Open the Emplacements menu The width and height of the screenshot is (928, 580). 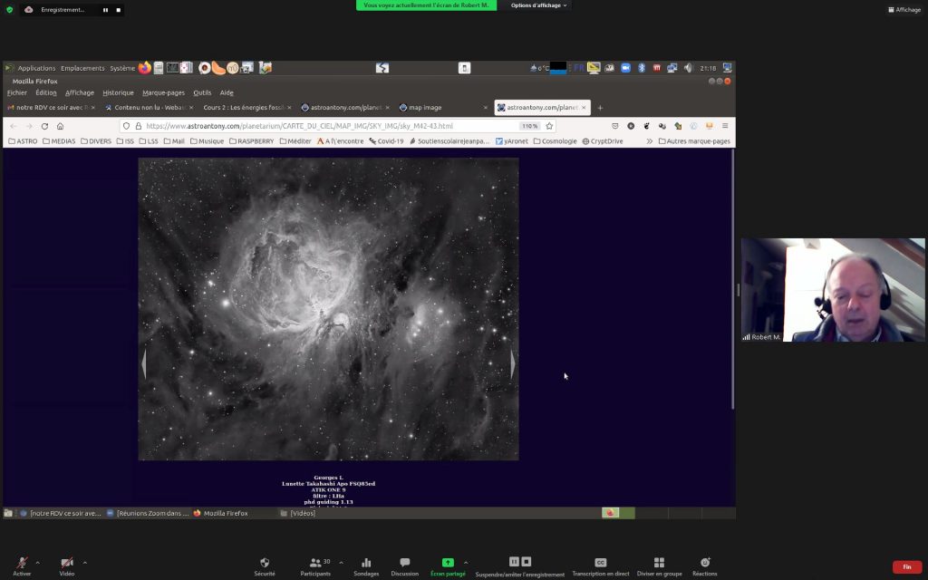click(82, 68)
